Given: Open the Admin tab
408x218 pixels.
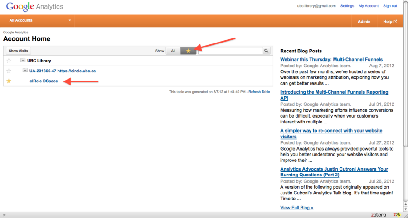Looking at the screenshot, I should point(364,21).
